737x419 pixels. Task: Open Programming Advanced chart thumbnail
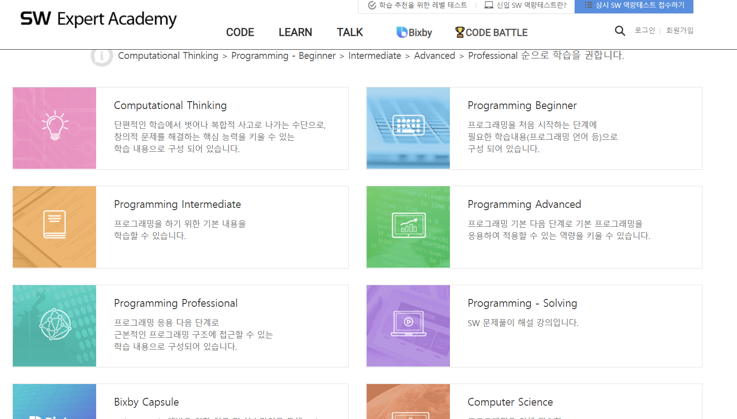coord(408,227)
